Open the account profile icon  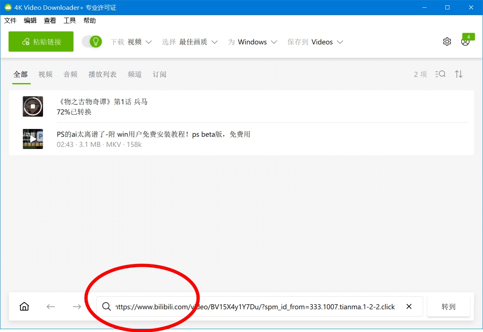465,42
